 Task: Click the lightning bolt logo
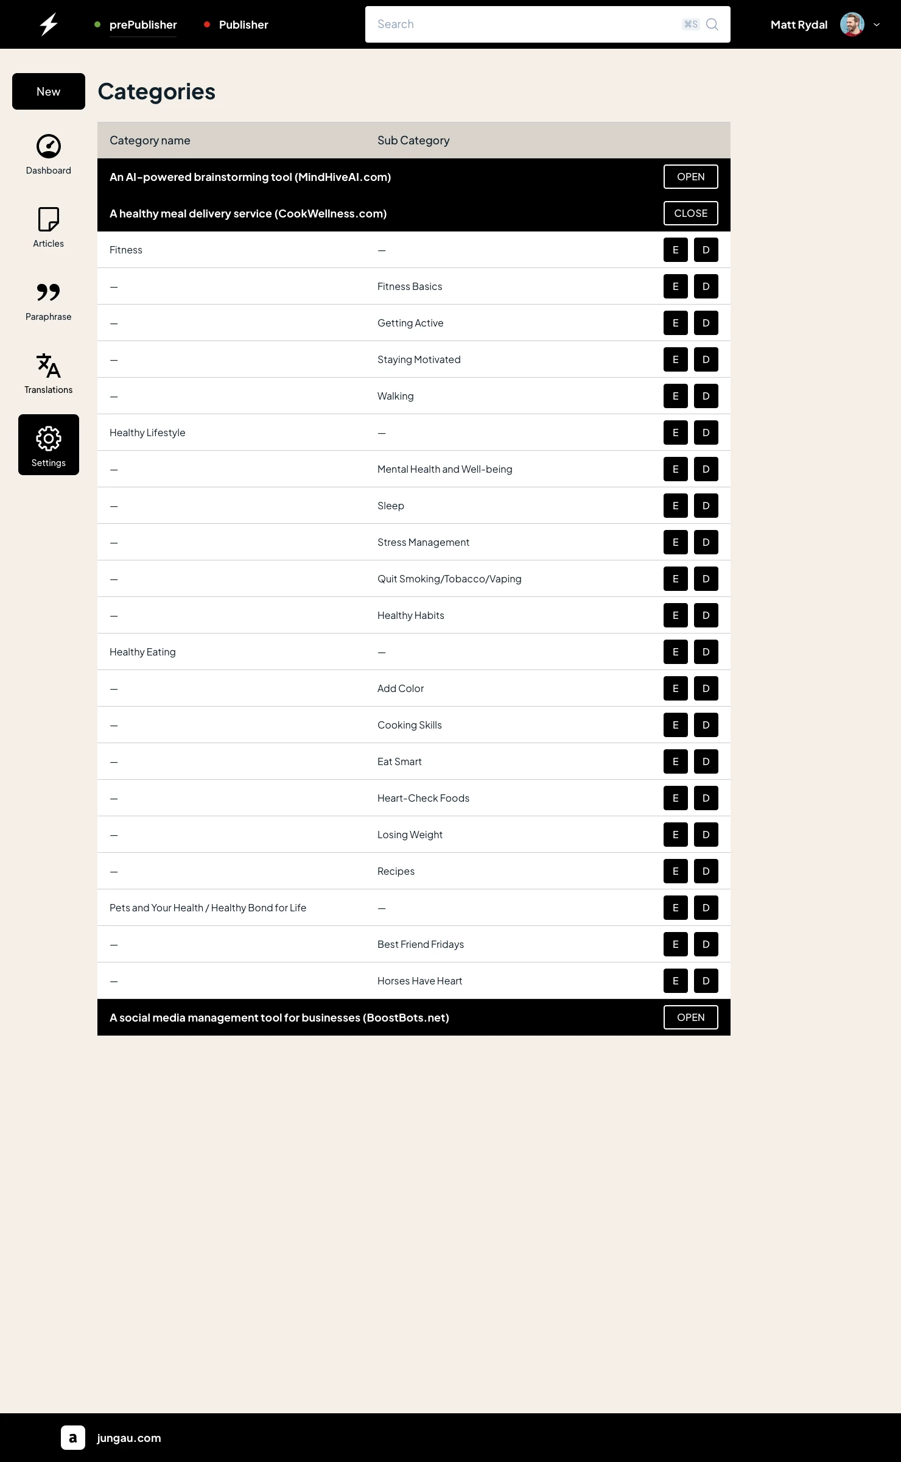tap(49, 24)
